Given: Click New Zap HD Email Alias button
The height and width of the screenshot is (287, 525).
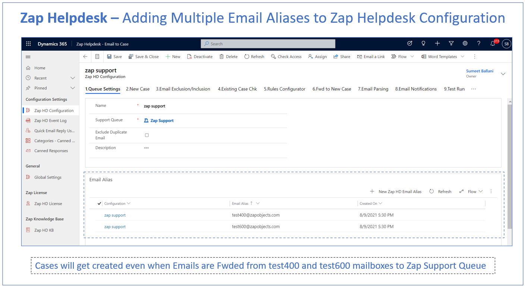Looking at the screenshot, I should coord(396,191).
